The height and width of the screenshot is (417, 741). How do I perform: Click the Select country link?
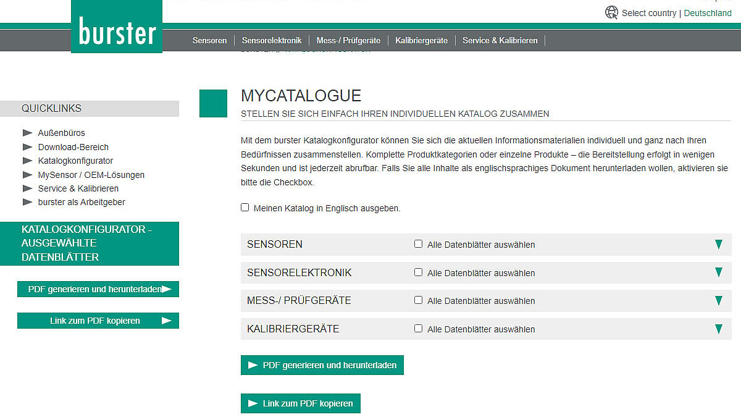(x=649, y=13)
